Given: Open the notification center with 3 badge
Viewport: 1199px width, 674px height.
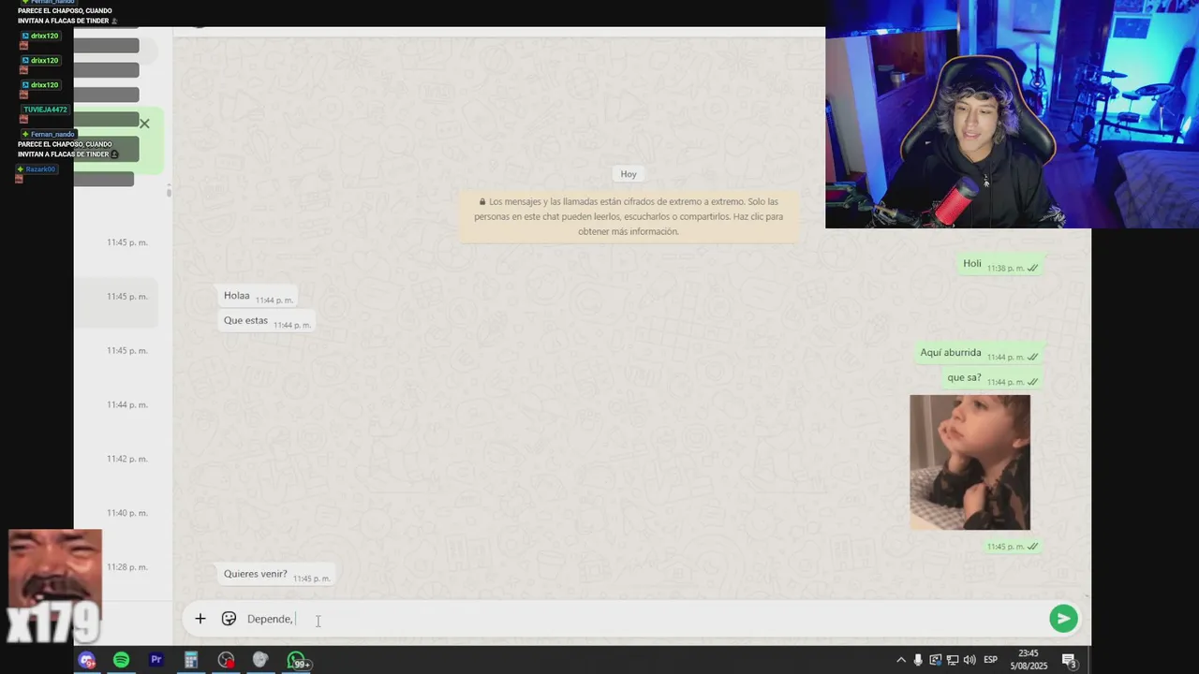Looking at the screenshot, I should (1070, 661).
